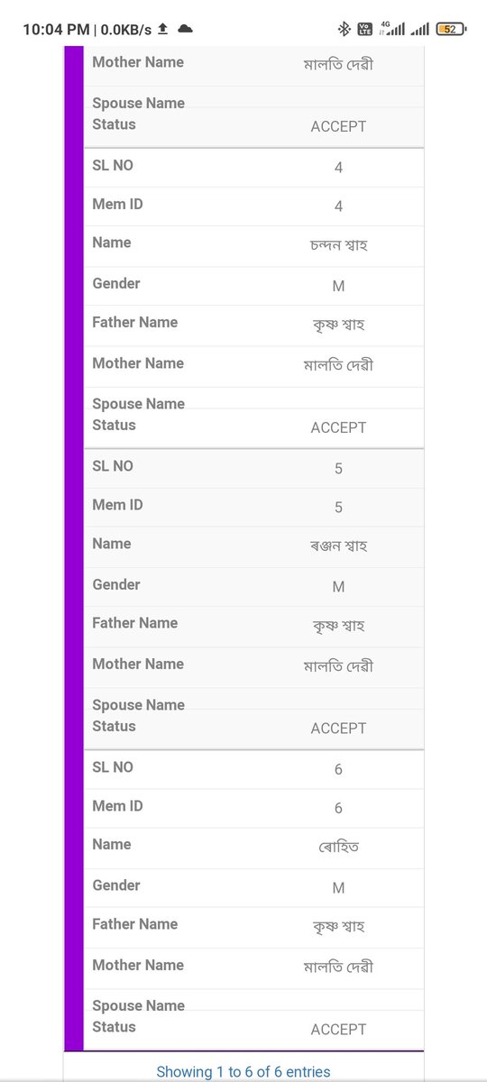Tap the Mother Name row of member 5
Screen dimensions: 487x1082
(x=253, y=666)
